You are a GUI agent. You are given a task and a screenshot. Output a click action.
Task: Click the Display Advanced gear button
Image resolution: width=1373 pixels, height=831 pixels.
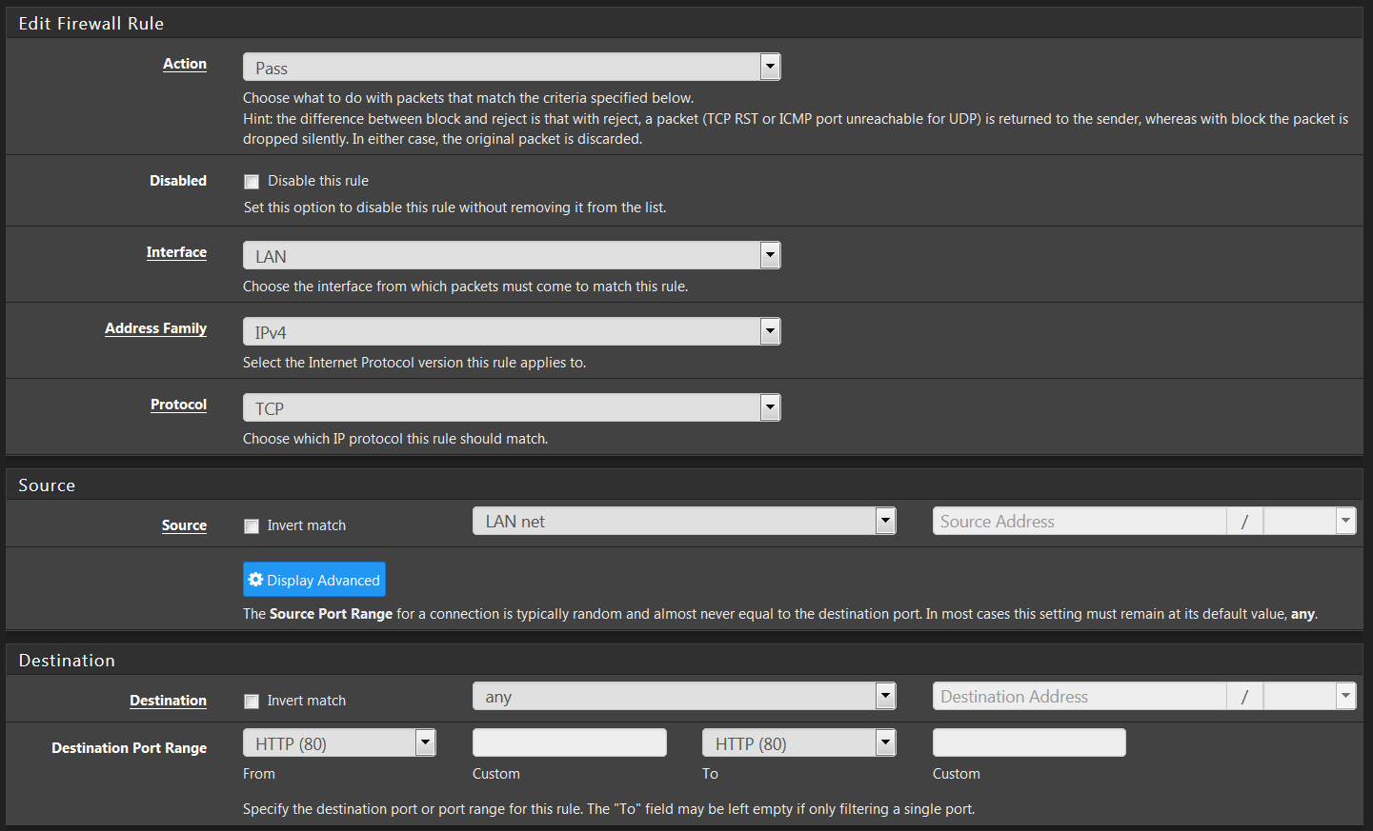[314, 580]
